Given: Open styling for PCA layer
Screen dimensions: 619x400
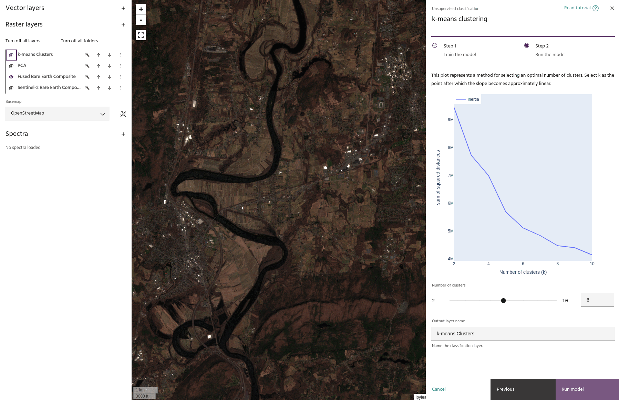Looking at the screenshot, I should [87, 66].
